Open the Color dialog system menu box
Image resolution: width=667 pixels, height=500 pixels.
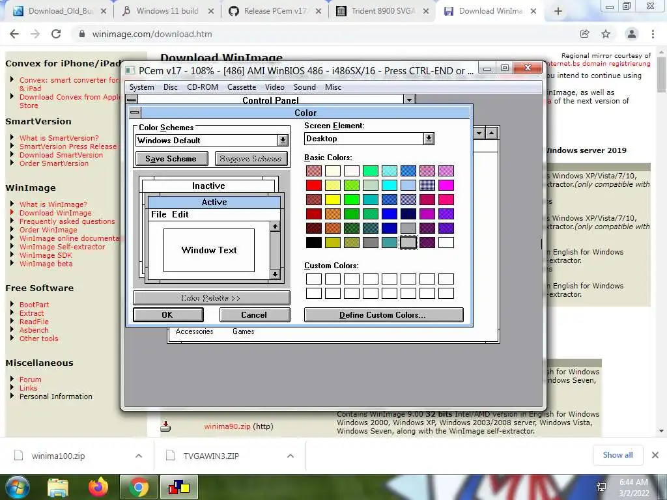(x=135, y=113)
